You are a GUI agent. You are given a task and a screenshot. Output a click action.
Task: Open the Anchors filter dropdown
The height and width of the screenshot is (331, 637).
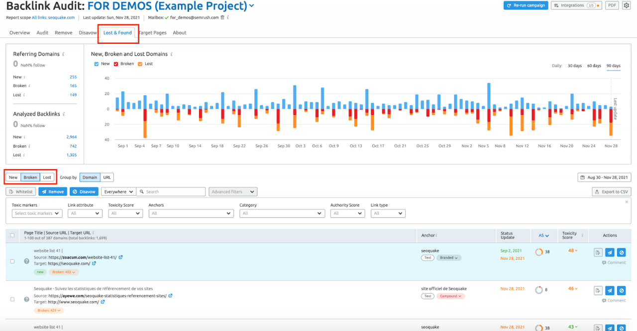(191, 214)
